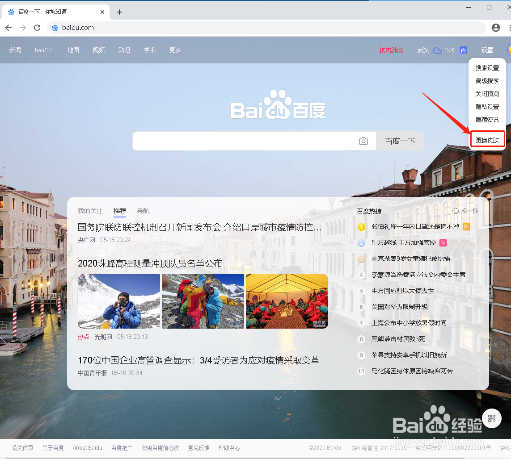
Task: Open headline 2020珠峰高程测量冲顶队员名单公布
Action: (150, 263)
